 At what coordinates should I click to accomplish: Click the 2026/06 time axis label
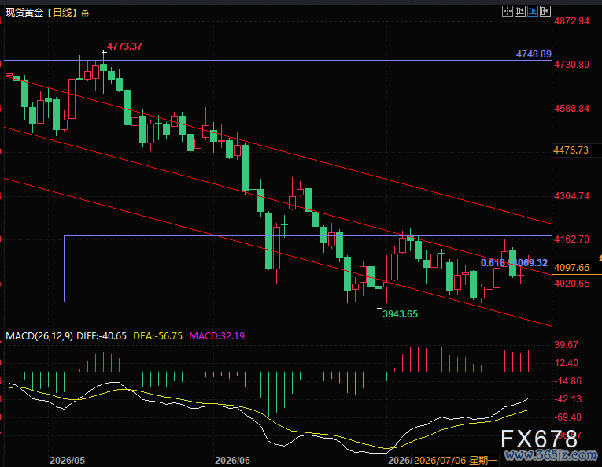232,461
